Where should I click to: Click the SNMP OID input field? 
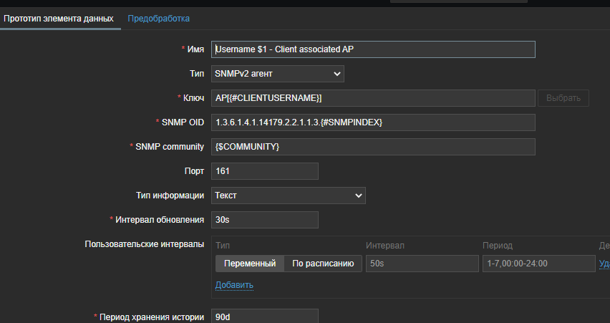click(373, 122)
